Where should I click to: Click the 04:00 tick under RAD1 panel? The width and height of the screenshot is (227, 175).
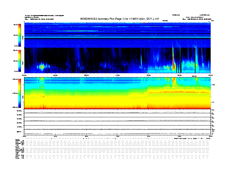[55, 75]
